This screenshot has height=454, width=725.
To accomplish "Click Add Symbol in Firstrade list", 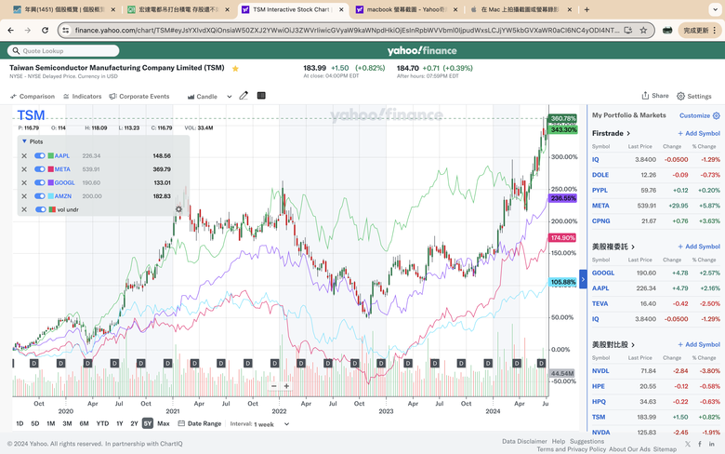I will point(699,133).
